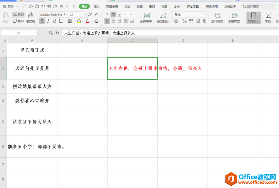Click the Print icon
The image size is (279, 188).
(49, 7)
